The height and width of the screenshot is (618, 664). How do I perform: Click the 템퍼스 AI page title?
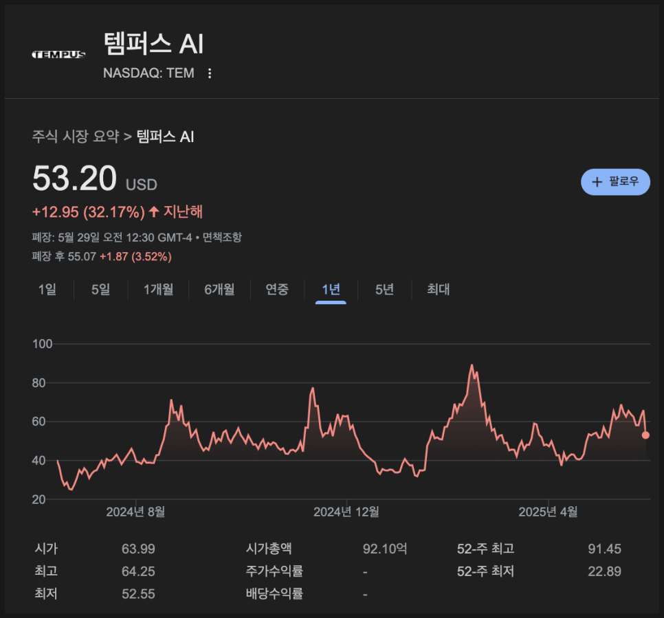point(154,44)
